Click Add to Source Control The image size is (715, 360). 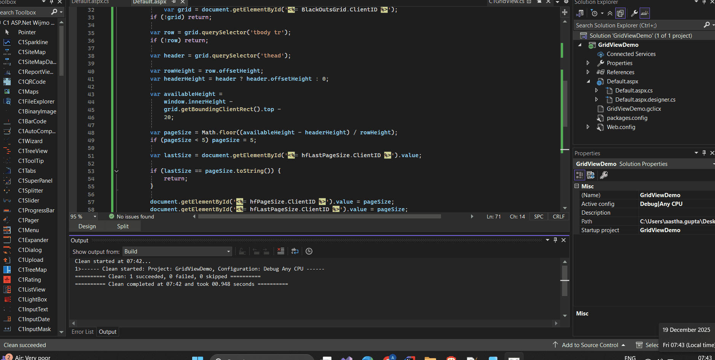pos(590,345)
